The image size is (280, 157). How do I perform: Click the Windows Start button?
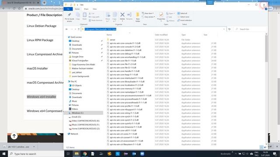click(4, 154)
